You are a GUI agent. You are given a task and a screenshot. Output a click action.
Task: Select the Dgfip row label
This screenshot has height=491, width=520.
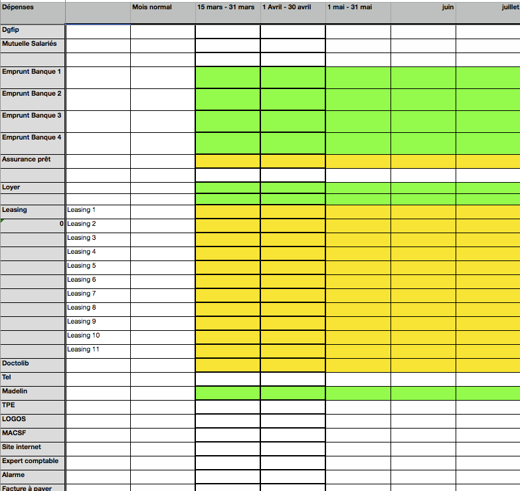(33, 31)
